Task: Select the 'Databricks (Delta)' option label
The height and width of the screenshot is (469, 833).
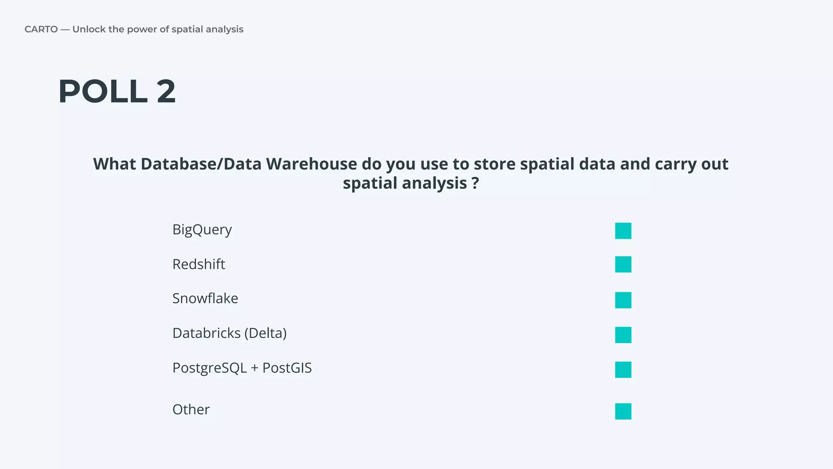Action: point(229,333)
